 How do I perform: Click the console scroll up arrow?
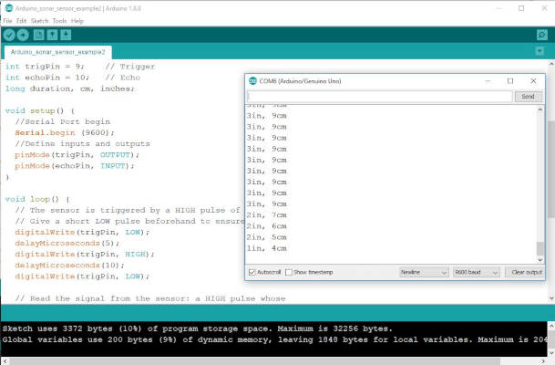tap(551, 325)
